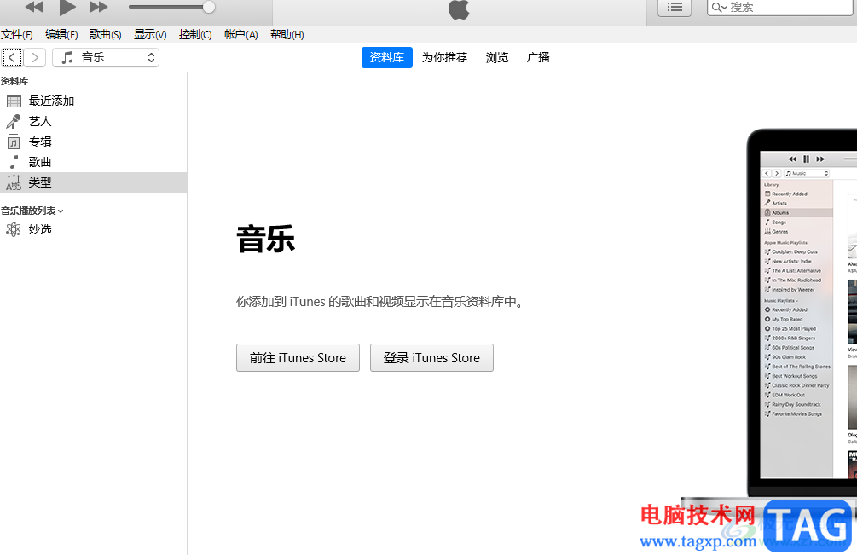857x555 pixels.
Task: Open the search magnifier options
Action: click(719, 8)
